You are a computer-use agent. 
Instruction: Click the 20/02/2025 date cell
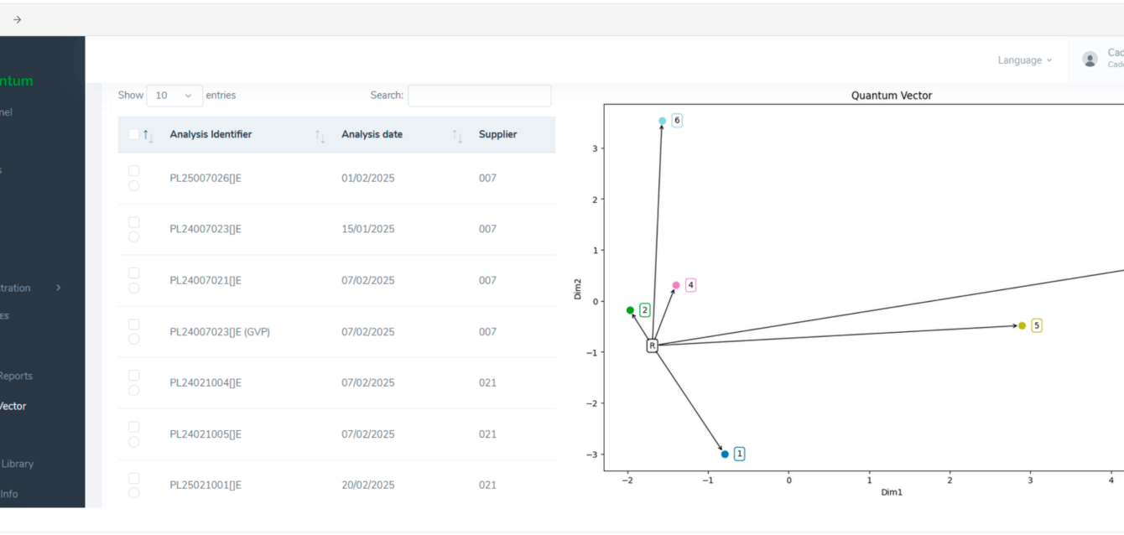tap(367, 485)
